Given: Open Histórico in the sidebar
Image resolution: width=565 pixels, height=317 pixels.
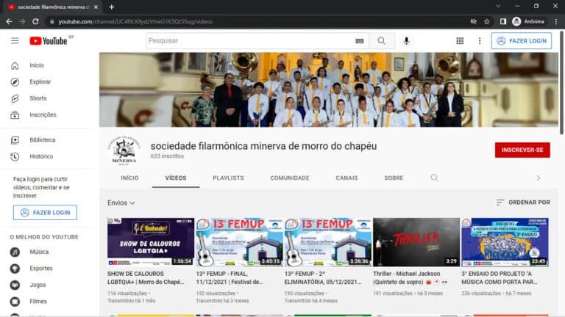Looking at the screenshot, I should pos(41,157).
